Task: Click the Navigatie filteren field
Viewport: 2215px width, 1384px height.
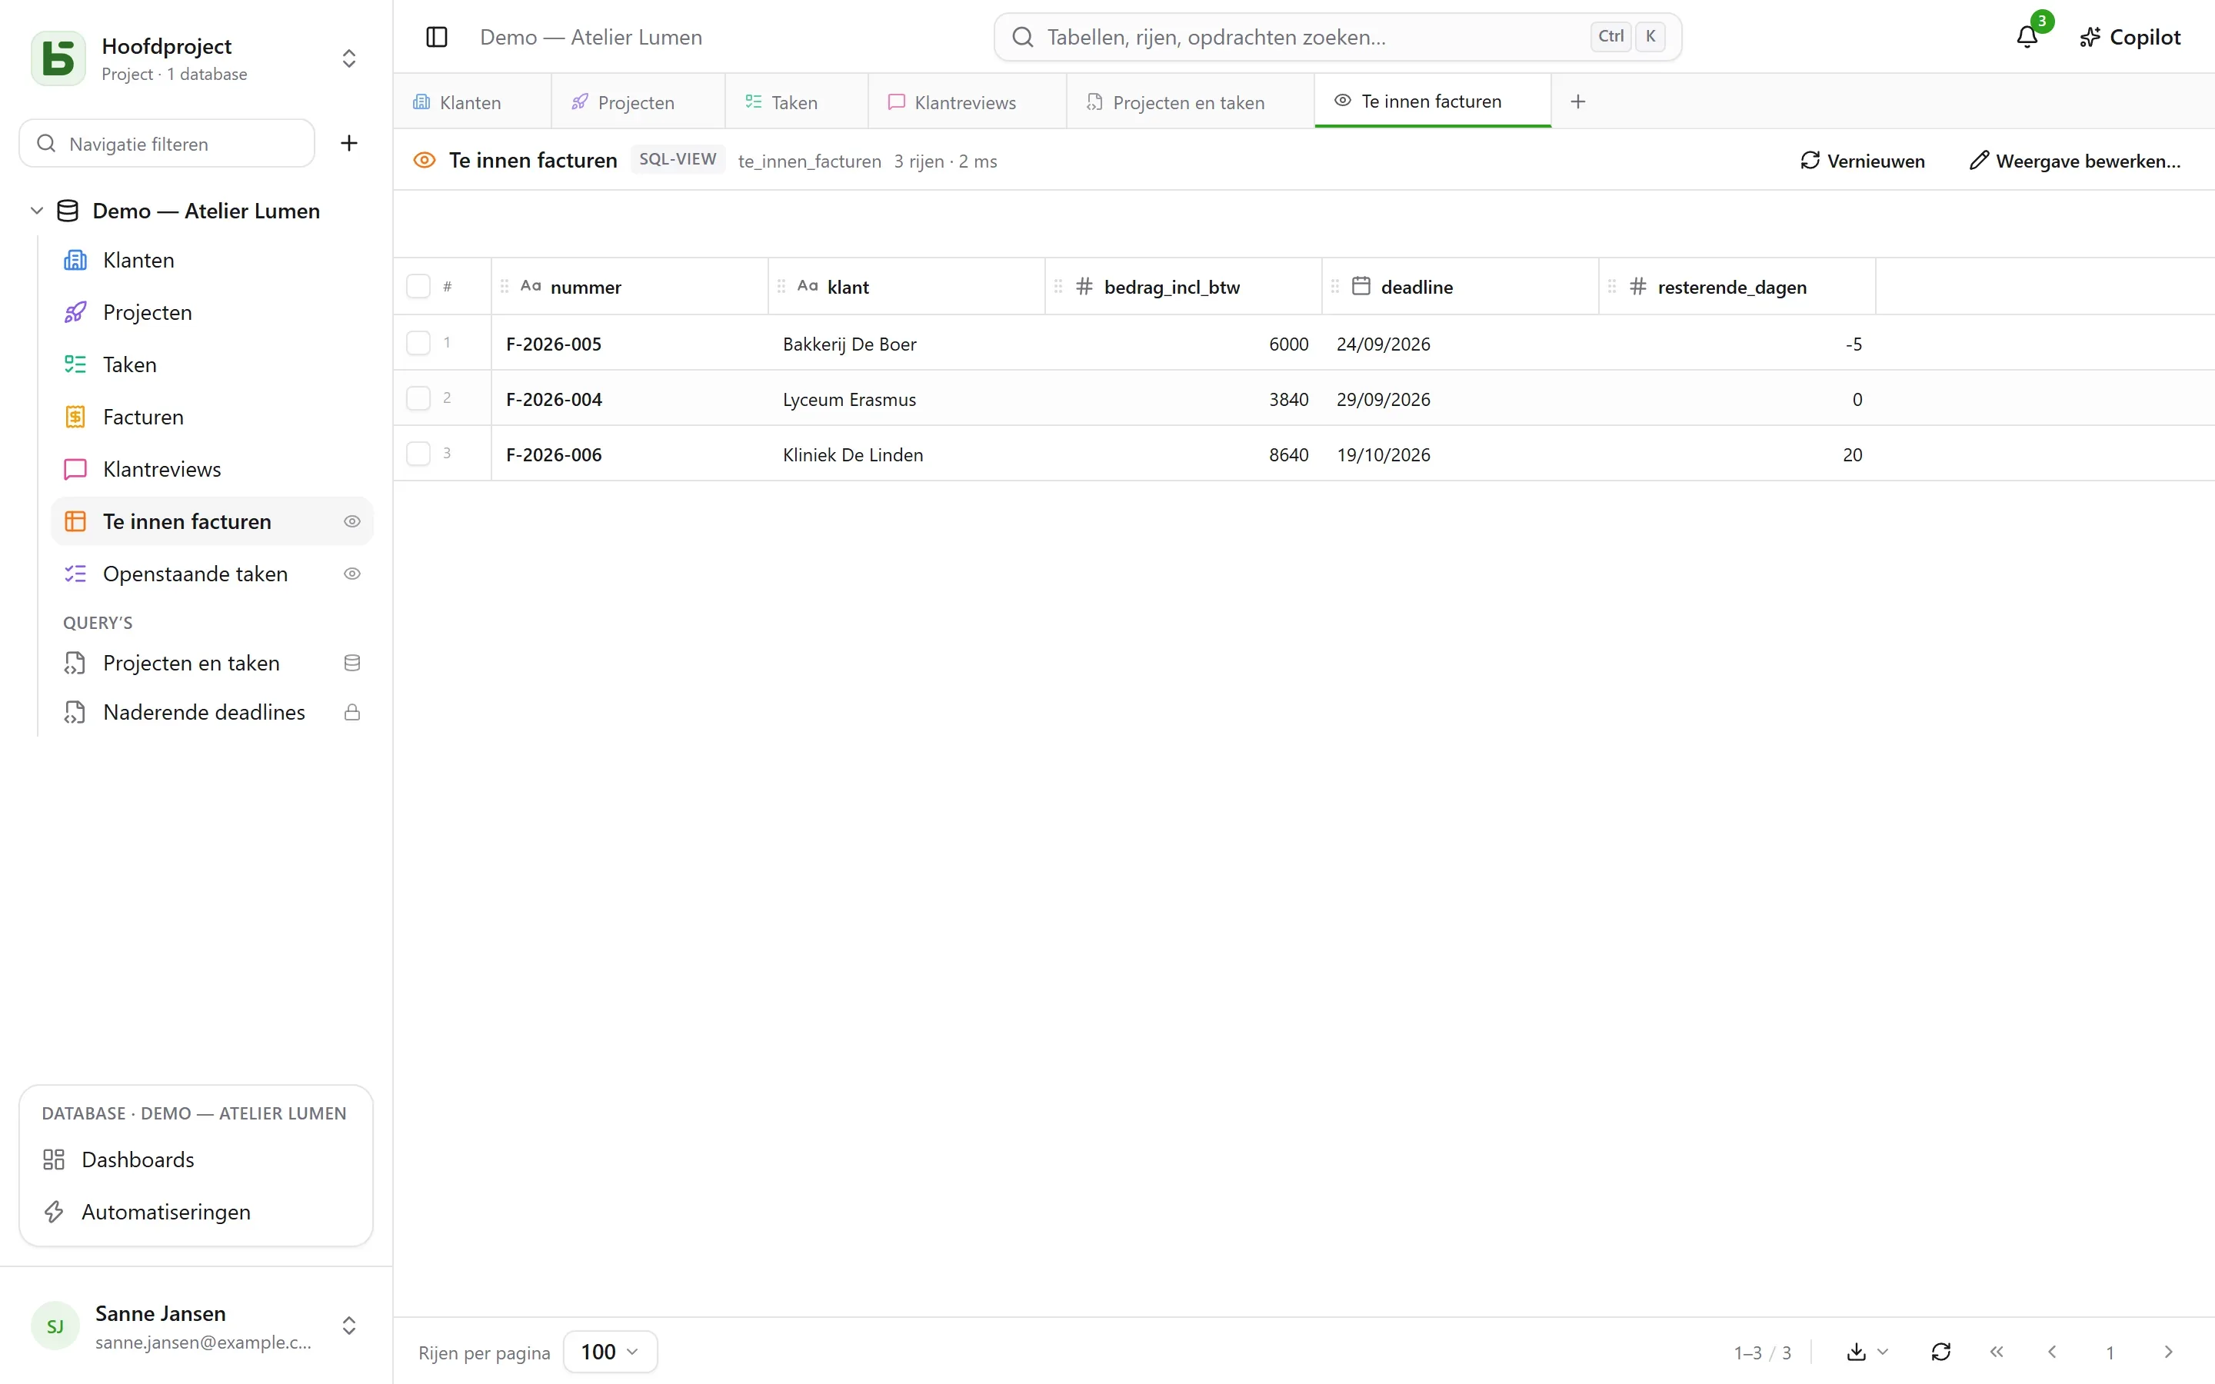Action: (x=168, y=144)
